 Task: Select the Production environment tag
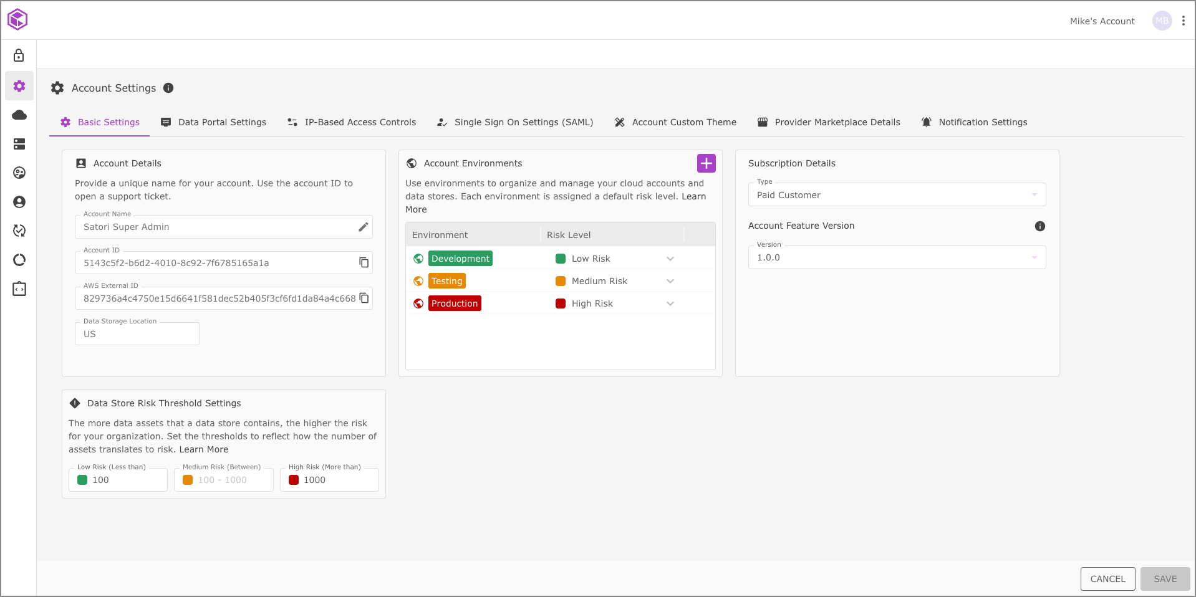[x=455, y=303]
